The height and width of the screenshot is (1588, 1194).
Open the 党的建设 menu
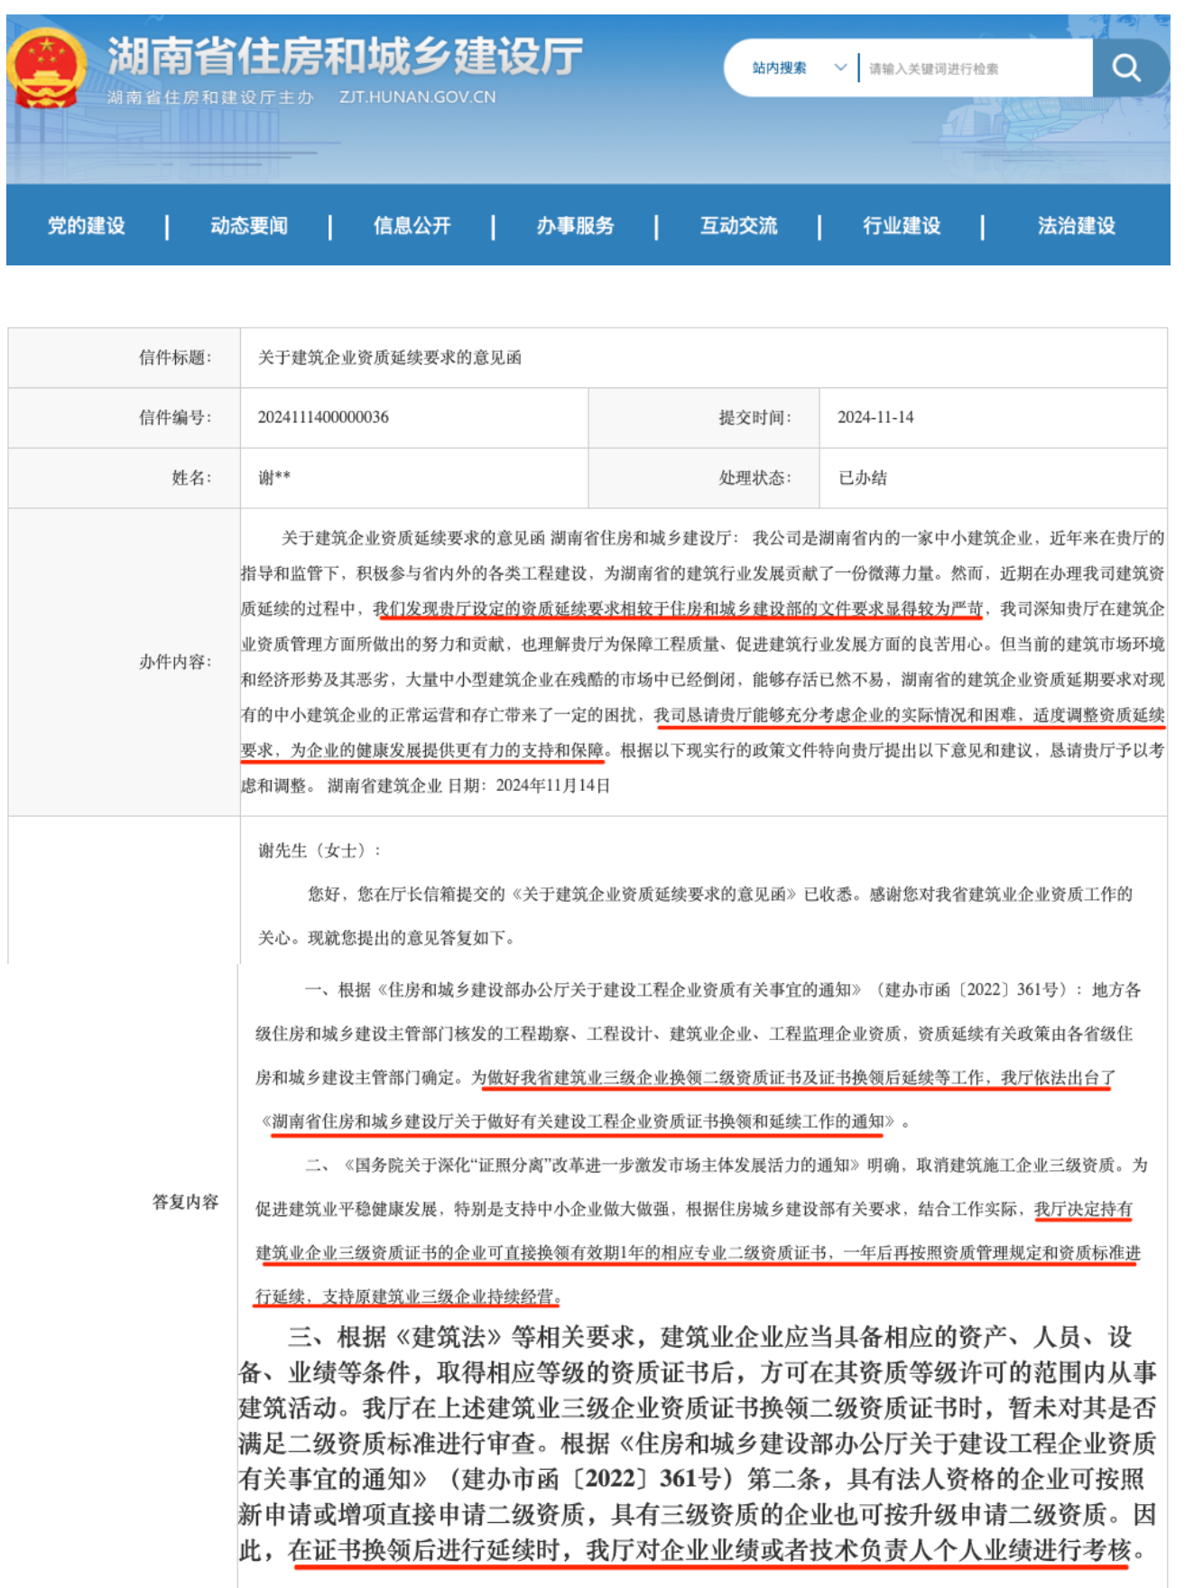tap(87, 226)
